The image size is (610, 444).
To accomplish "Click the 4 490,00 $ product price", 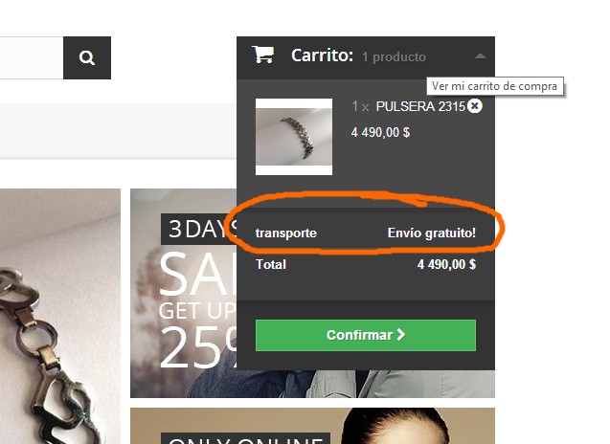I will pos(380,132).
